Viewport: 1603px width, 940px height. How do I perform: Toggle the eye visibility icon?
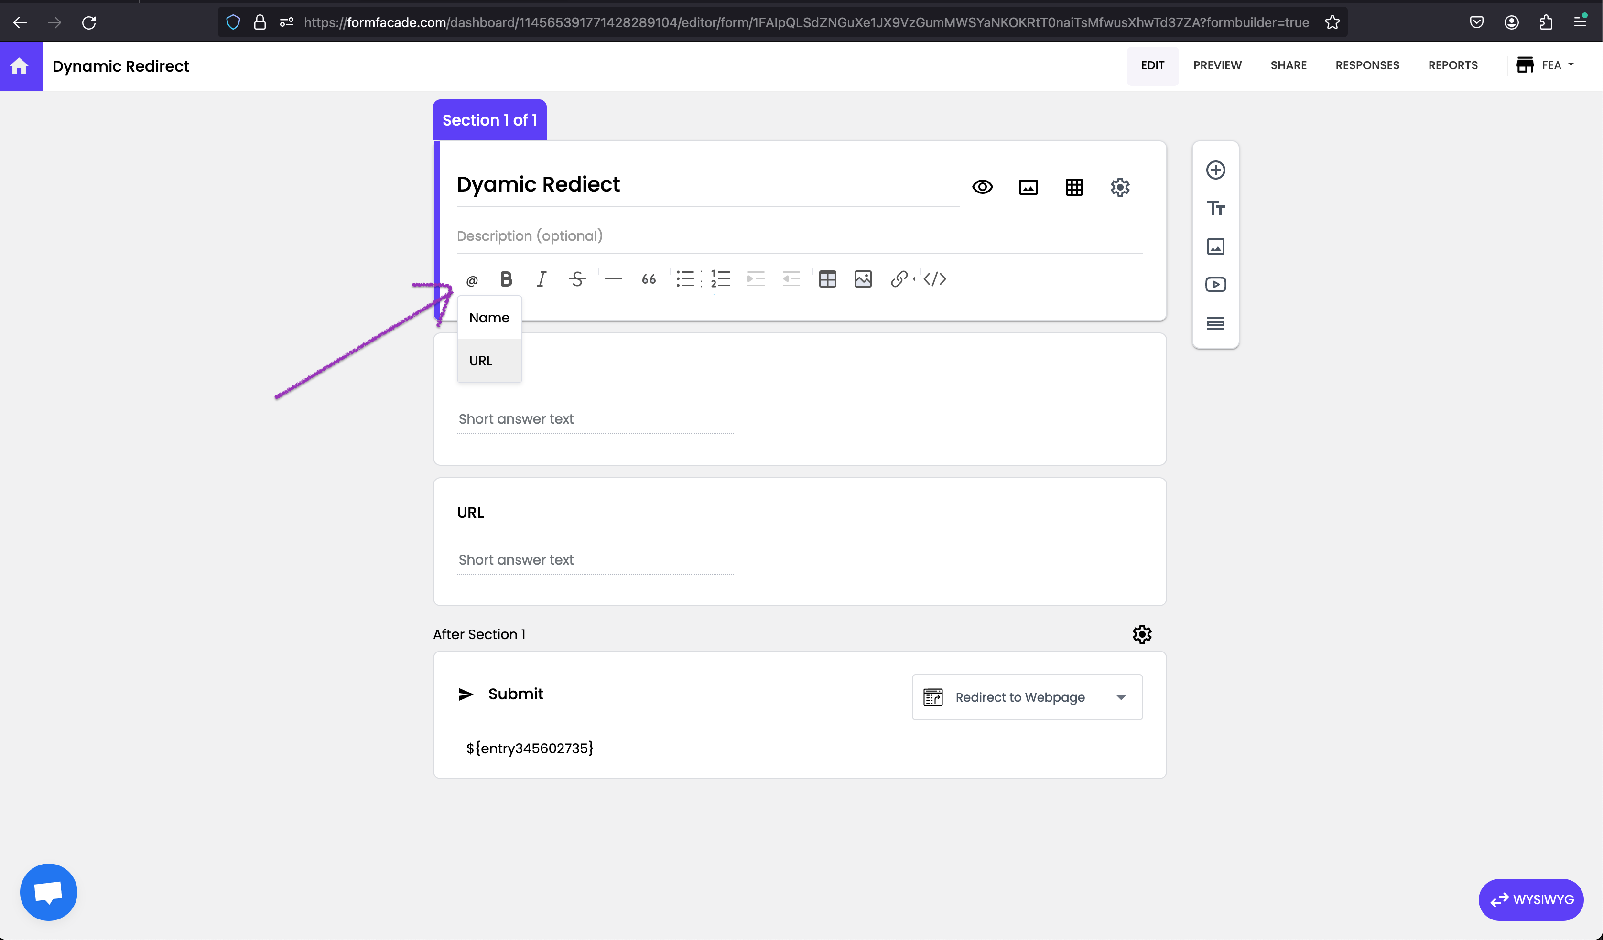[x=982, y=188]
